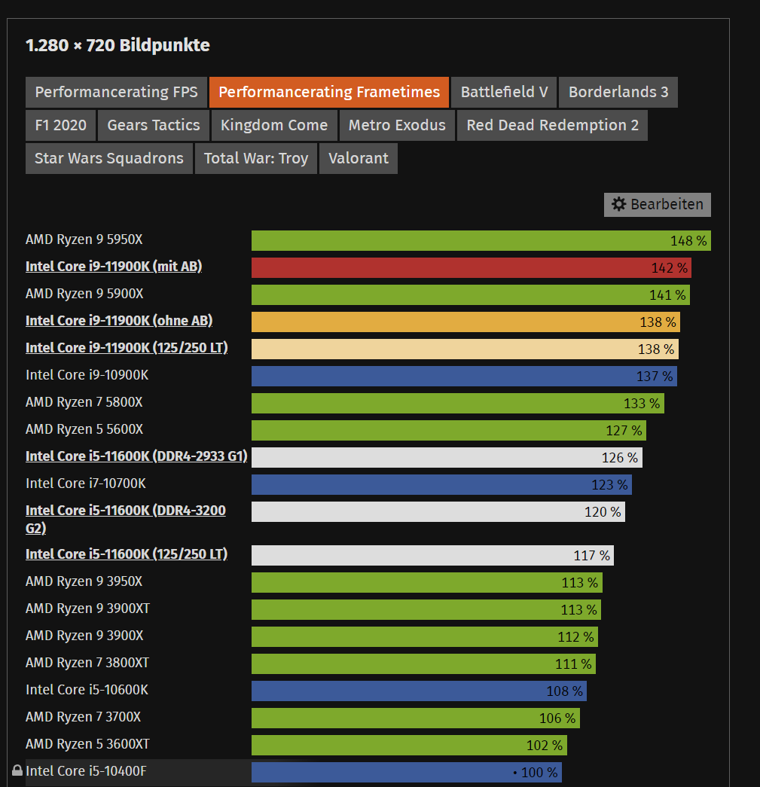Select AMD Ryzen 7 3800XT label
This screenshot has width=760, height=787.
point(87,662)
